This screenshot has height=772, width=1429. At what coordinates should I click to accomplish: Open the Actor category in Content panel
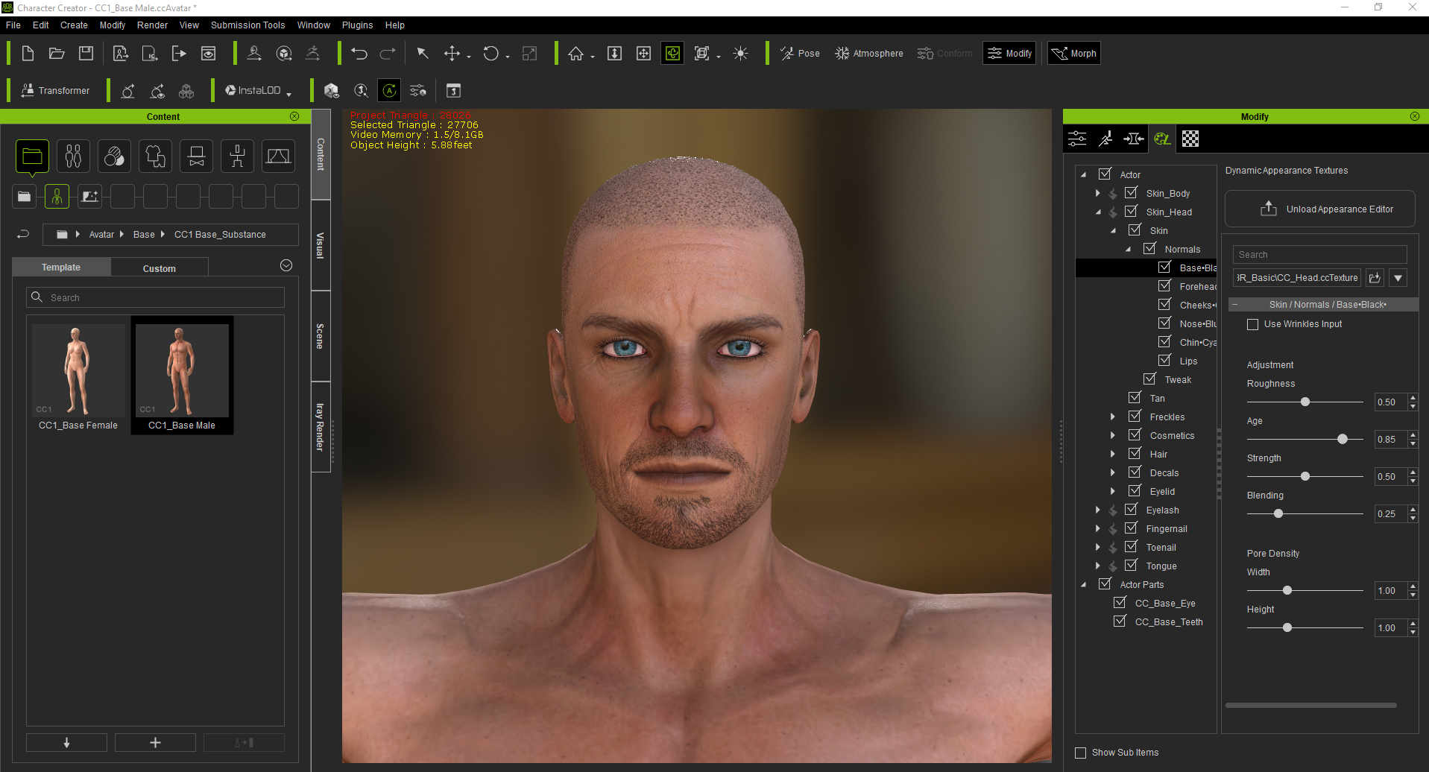[x=73, y=156]
